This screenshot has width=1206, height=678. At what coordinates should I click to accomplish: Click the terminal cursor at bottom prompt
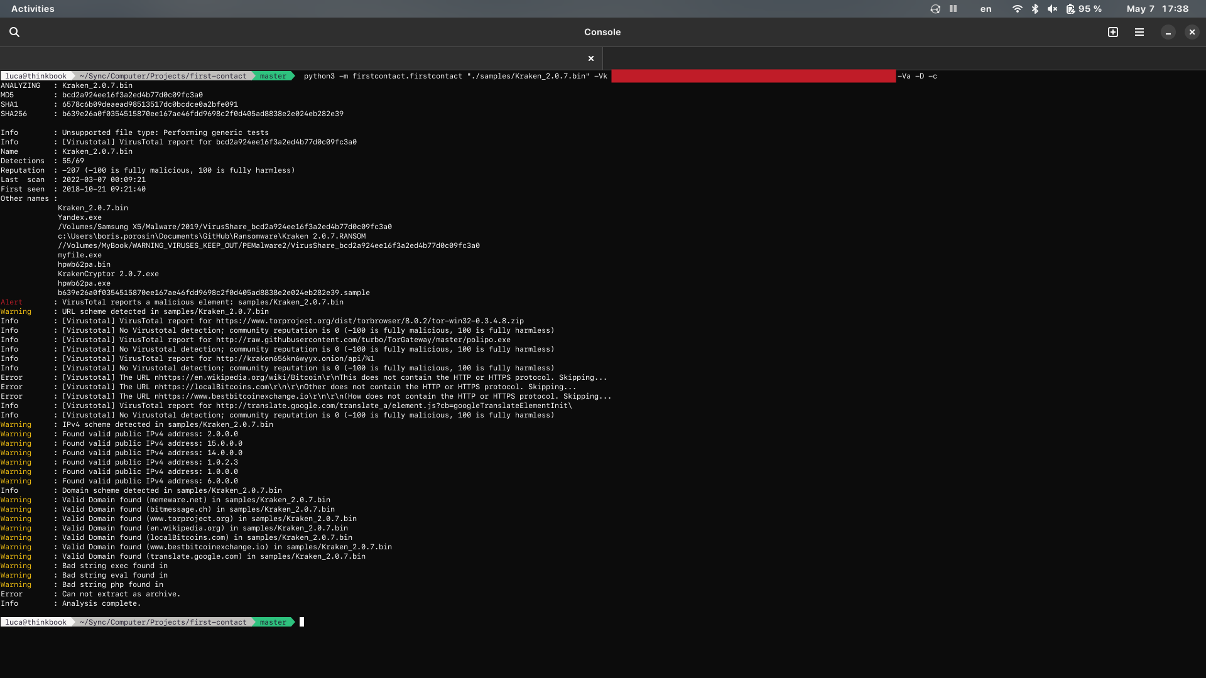301,622
